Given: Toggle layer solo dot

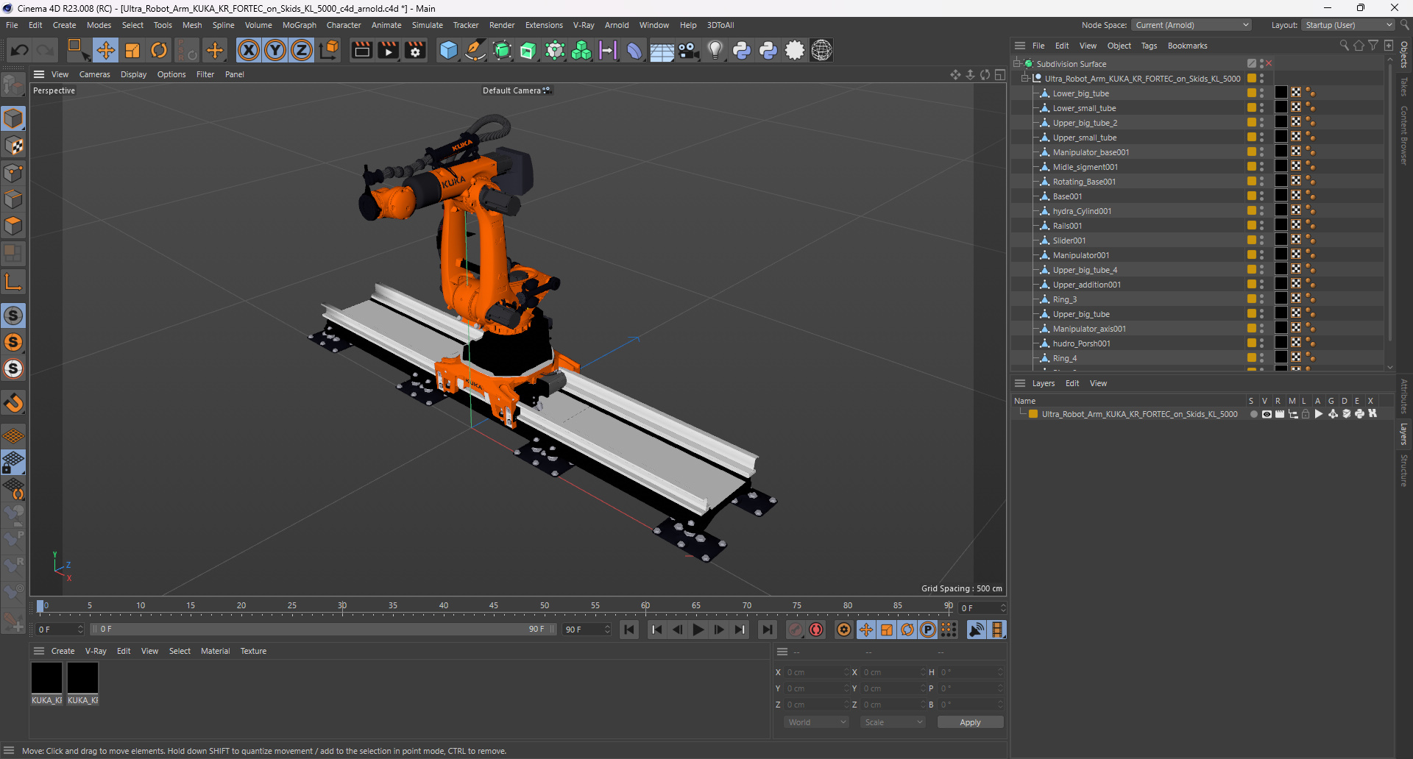Looking at the screenshot, I should click(1253, 414).
